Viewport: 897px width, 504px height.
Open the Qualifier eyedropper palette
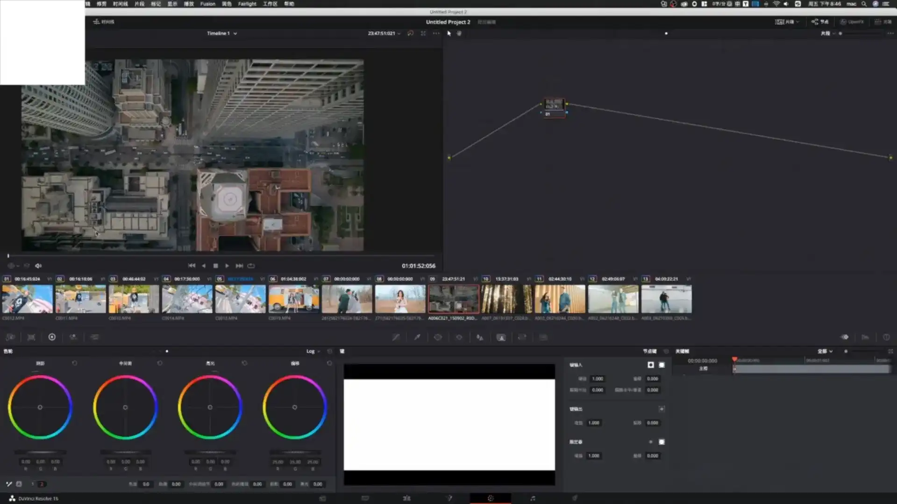(417, 337)
